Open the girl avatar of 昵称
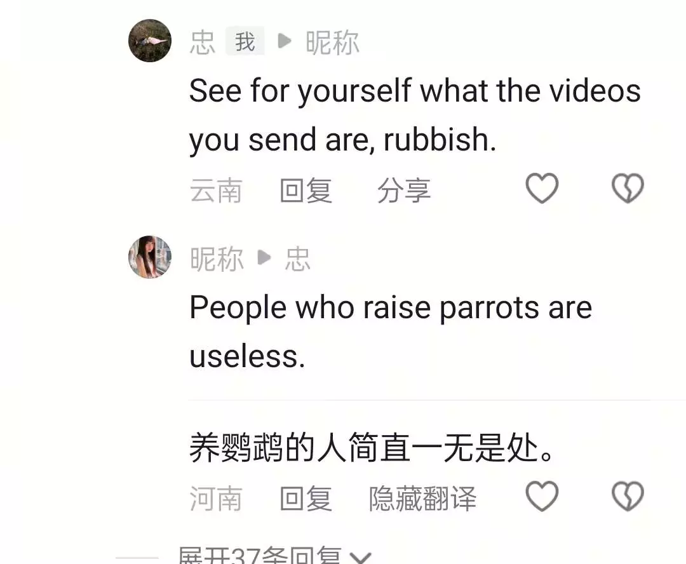This screenshot has width=686, height=564. click(150, 257)
